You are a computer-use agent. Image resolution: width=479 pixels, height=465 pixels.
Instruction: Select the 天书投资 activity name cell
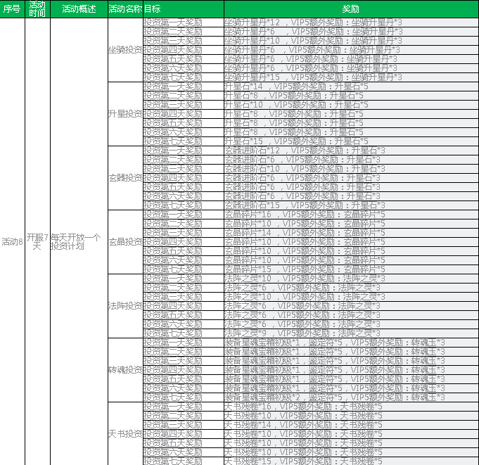pos(125,434)
